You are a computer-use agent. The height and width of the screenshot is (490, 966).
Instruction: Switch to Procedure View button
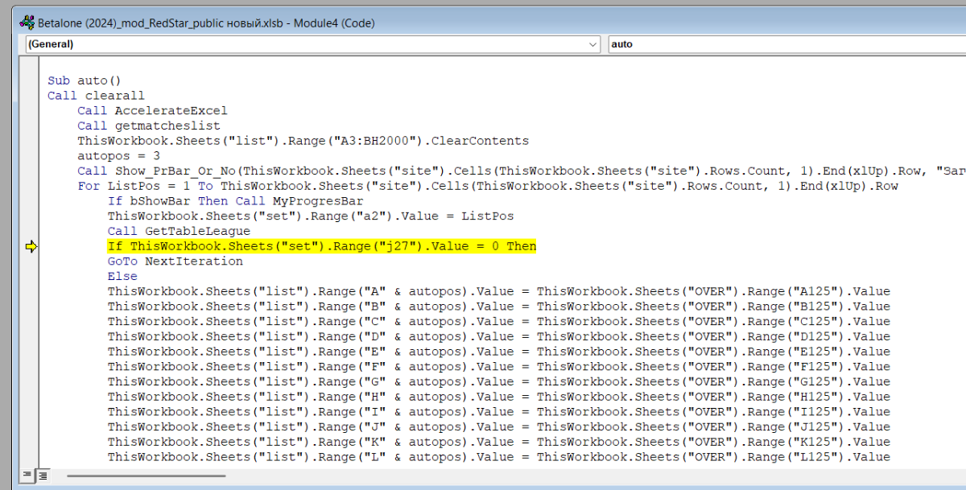coord(27,475)
